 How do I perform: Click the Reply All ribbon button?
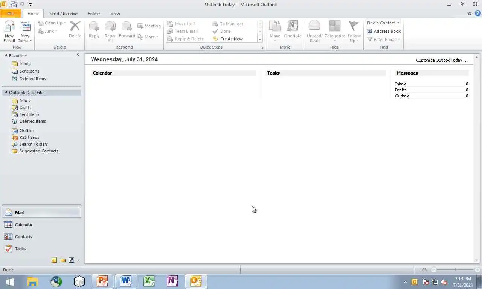click(x=110, y=32)
